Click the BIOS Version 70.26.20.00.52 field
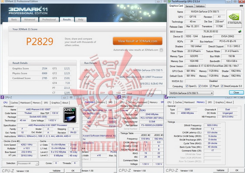 [x=211, y=31]
